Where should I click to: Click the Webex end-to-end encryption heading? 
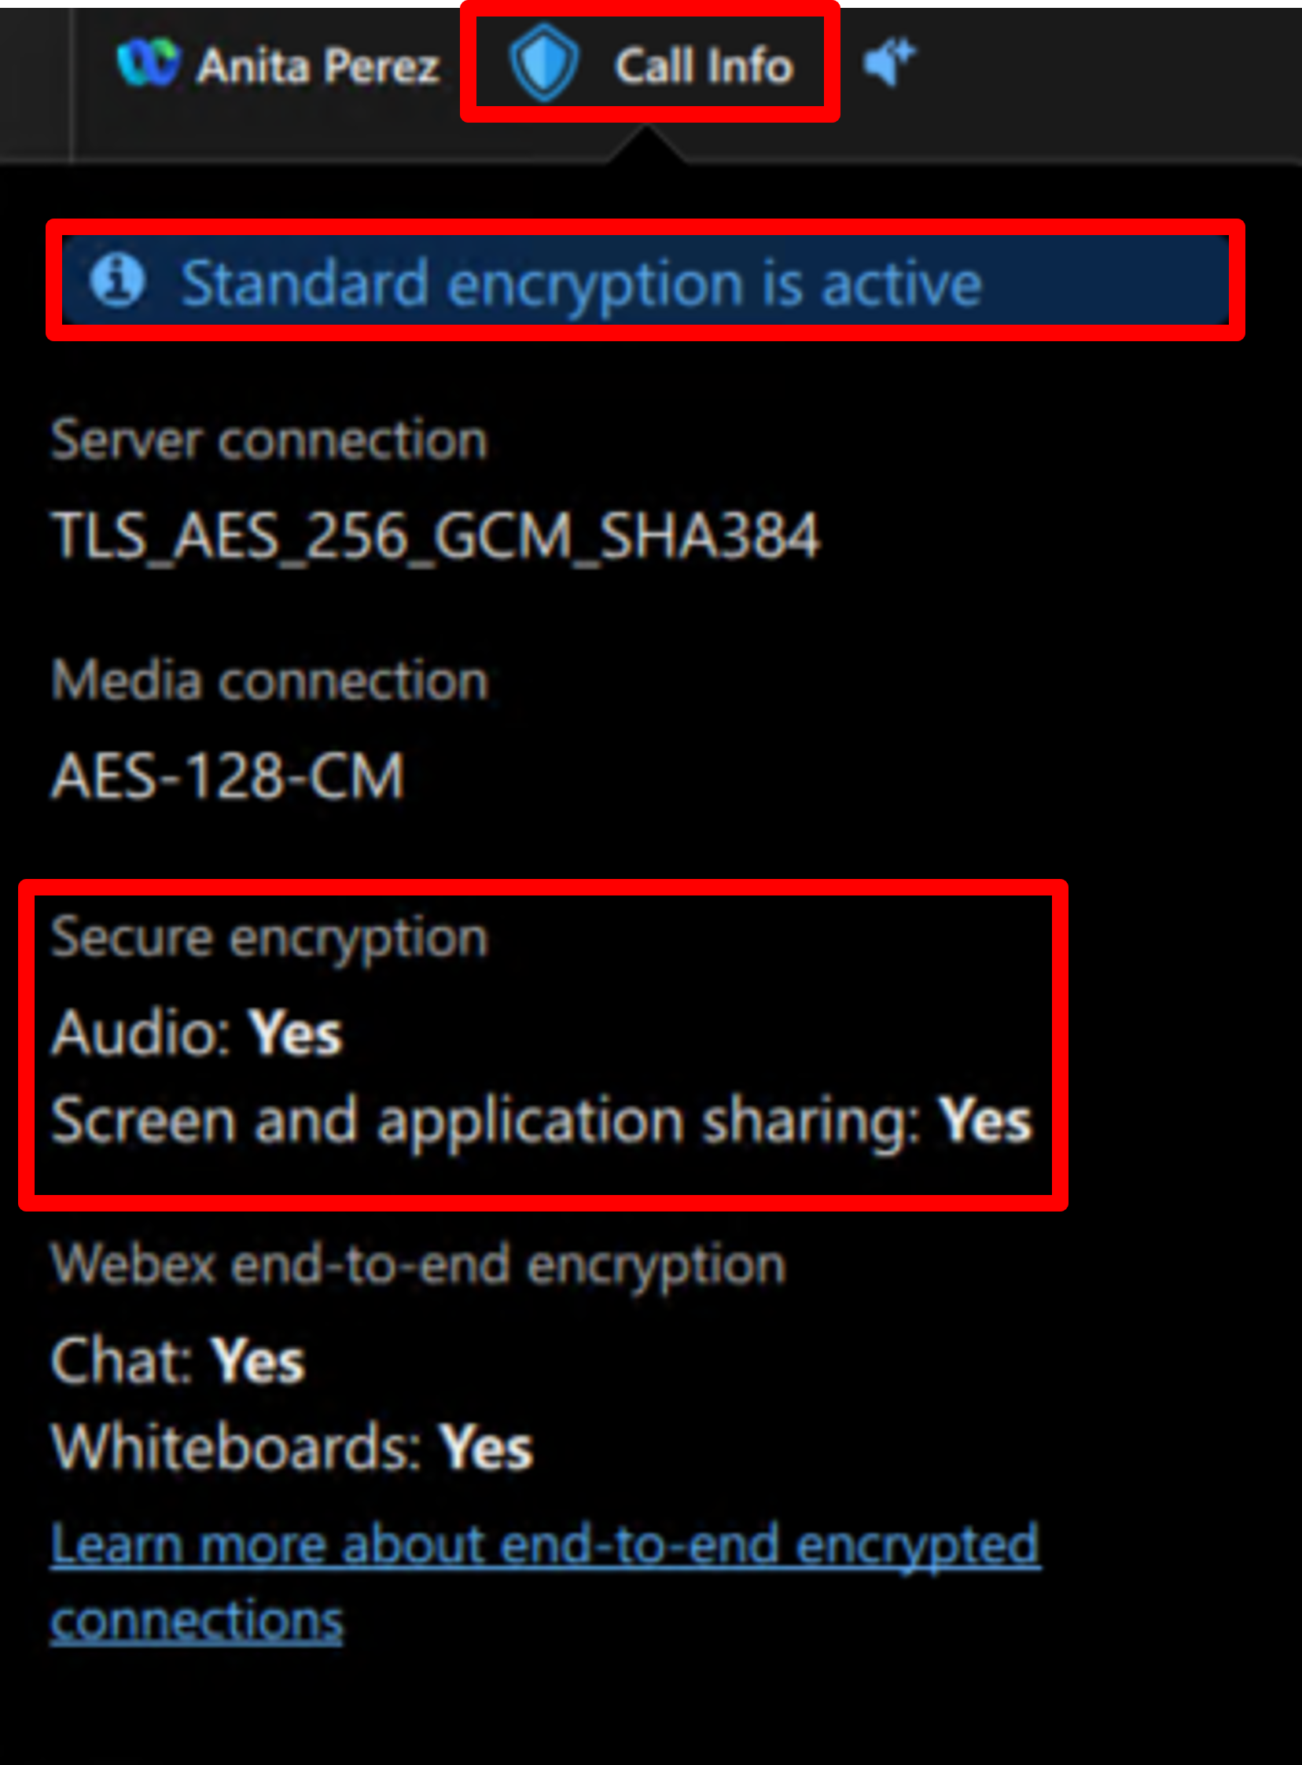417,1264
